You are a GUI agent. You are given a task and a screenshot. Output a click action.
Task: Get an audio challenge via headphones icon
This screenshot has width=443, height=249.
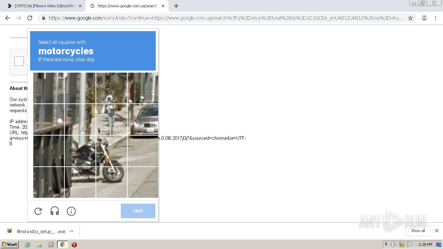55,211
